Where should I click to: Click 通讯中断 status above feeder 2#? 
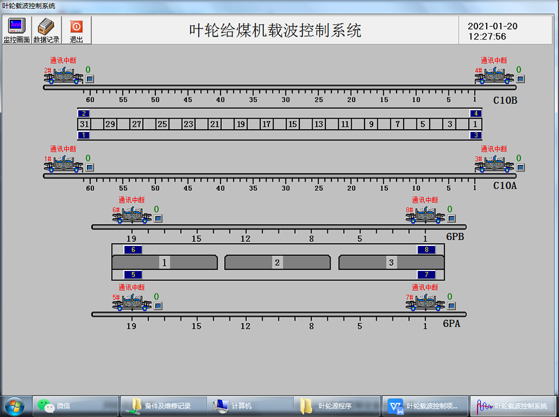coord(63,60)
